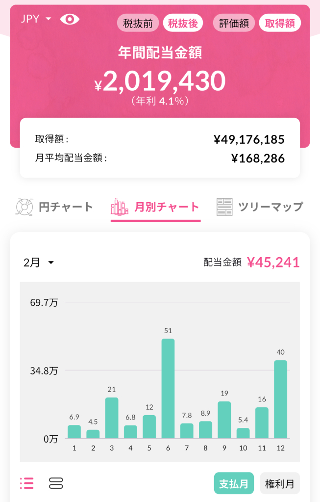Click the 支払月 payment month button
This screenshot has height=502, width=320.
(x=234, y=483)
